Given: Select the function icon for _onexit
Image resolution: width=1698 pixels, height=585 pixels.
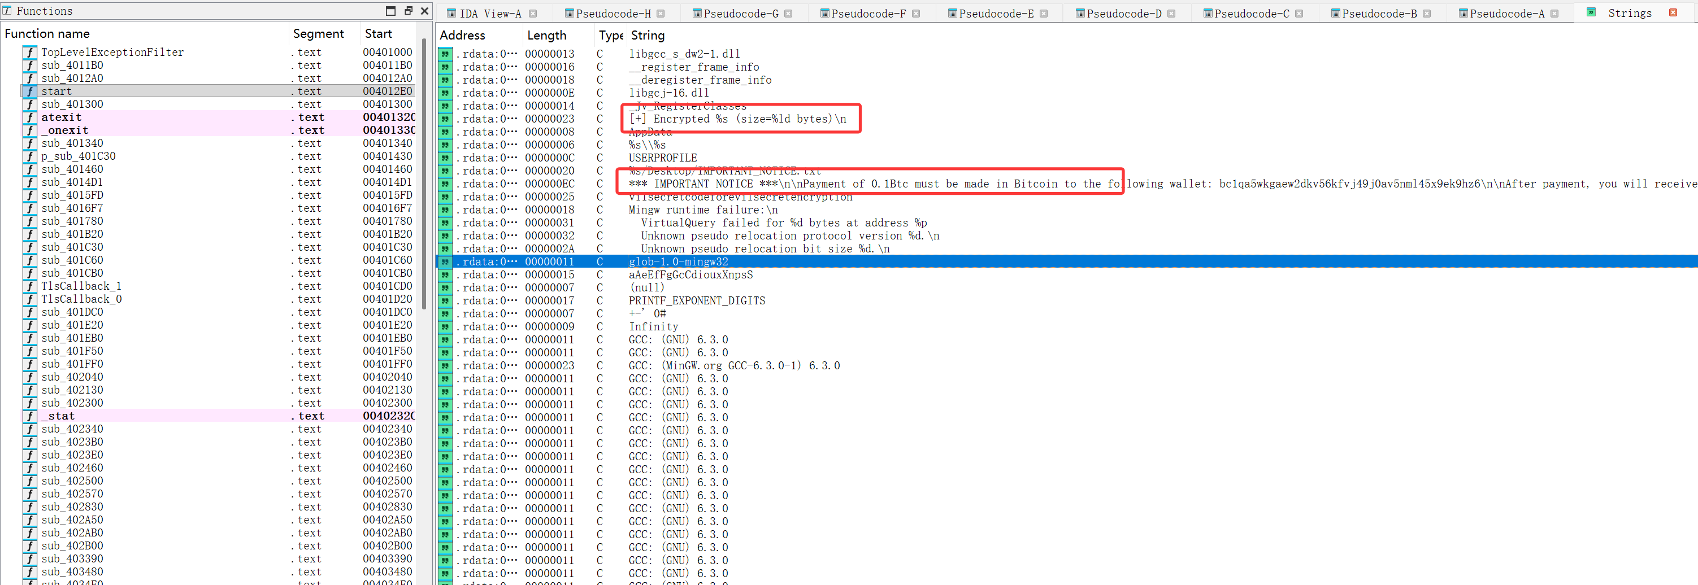Looking at the screenshot, I should tap(29, 130).
